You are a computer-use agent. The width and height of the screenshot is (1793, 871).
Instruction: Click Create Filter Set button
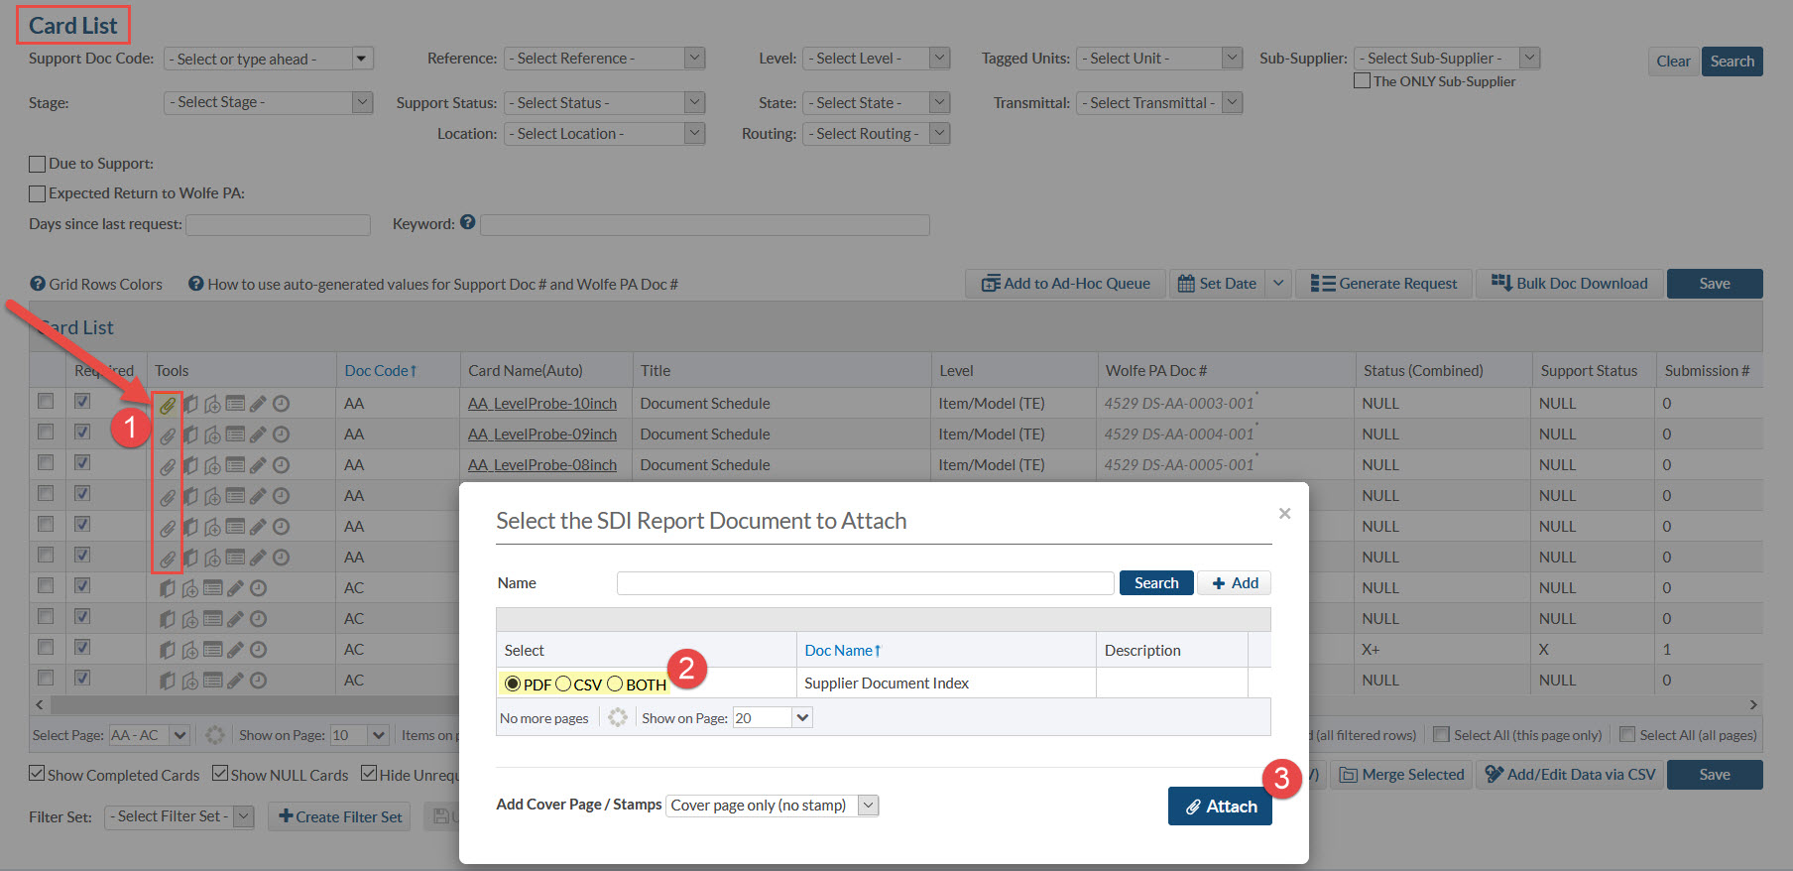(x=340, y=816)
